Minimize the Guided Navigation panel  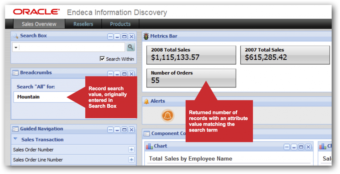[117, 130]
